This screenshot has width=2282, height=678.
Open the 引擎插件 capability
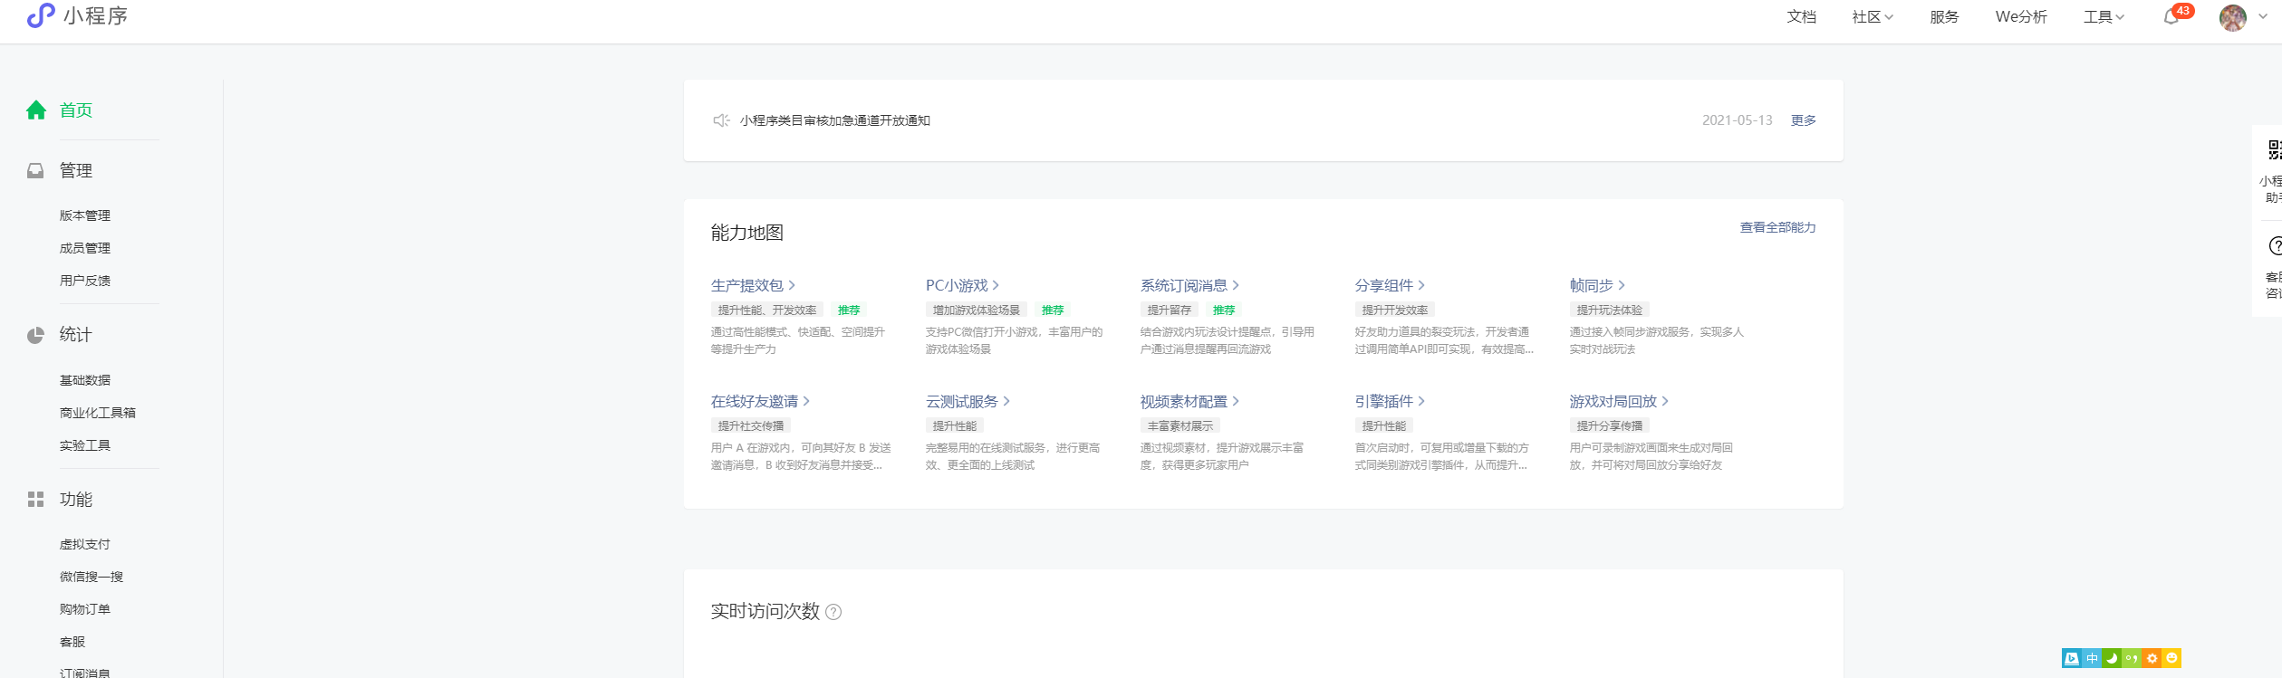(x=1383, y=401)
